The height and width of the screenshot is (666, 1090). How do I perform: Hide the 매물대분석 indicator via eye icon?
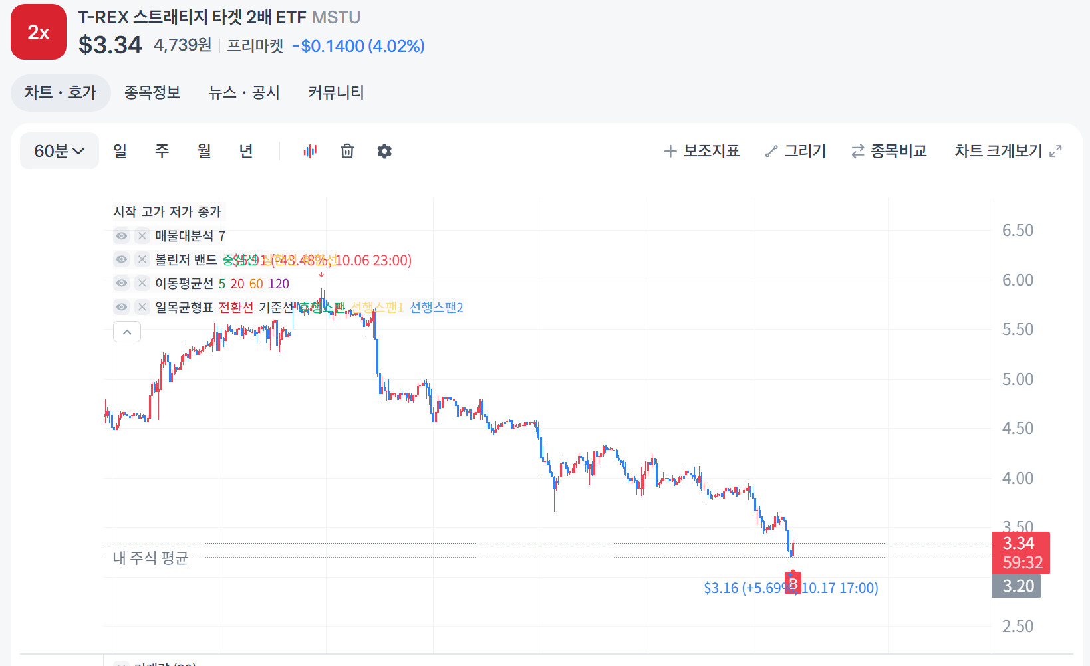[x=121, y=235]
